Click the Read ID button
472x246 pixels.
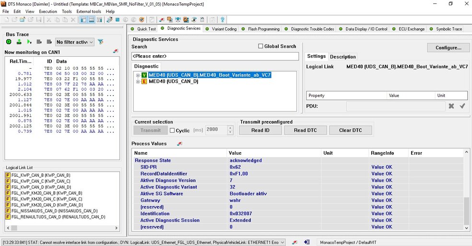(260, 130)
